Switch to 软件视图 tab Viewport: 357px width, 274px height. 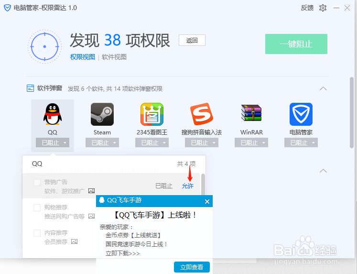114,57
